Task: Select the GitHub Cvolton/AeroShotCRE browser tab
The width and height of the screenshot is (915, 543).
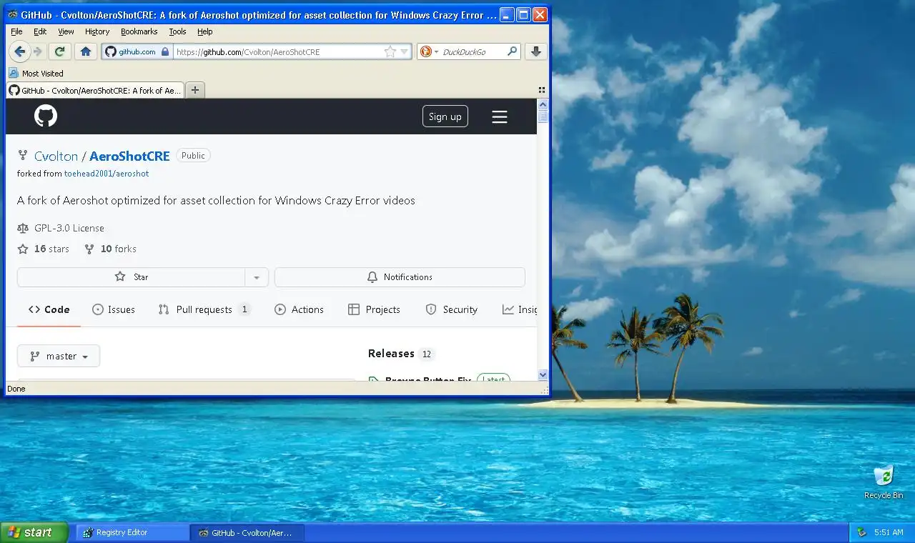Action: point(95,90)
